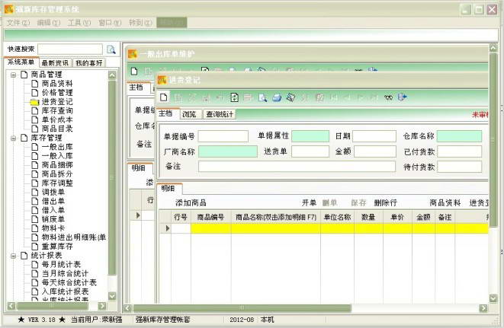Click the print preview magnifier icon in 进货登记
Viewport: 504px width, 328px height.
pos(262,97)
